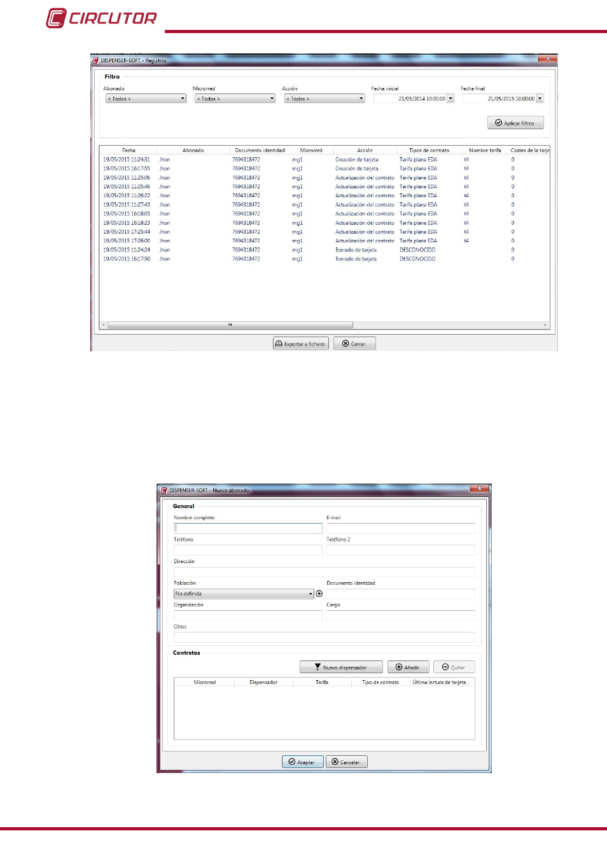The height and width of the screenshot is (859, 607).
Task: Click the add-población plus icon
Action: click(x=319, y=594)
